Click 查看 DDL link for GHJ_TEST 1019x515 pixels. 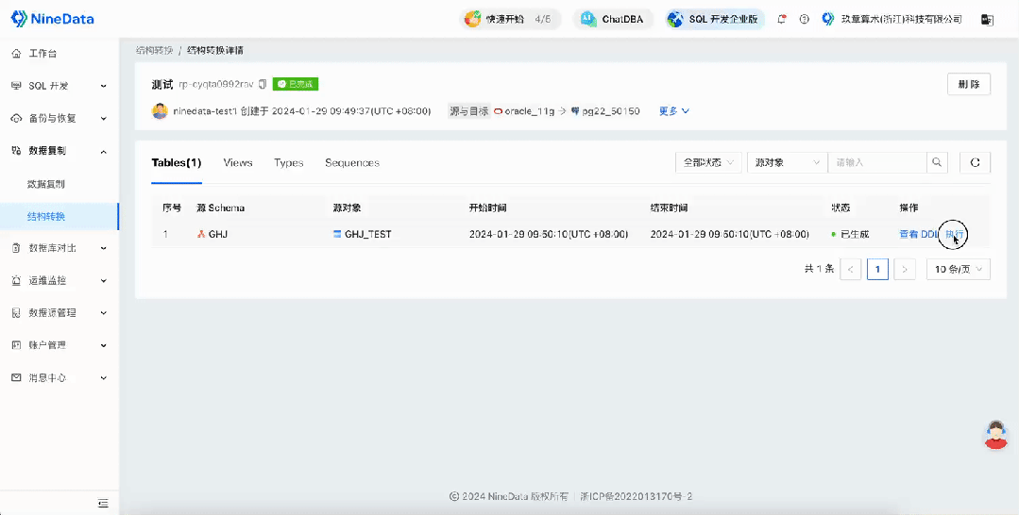pos(919,235)
